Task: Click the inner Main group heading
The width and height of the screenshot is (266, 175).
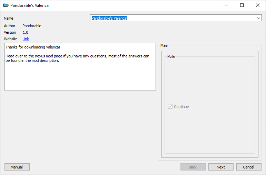Action: (171, 57)
